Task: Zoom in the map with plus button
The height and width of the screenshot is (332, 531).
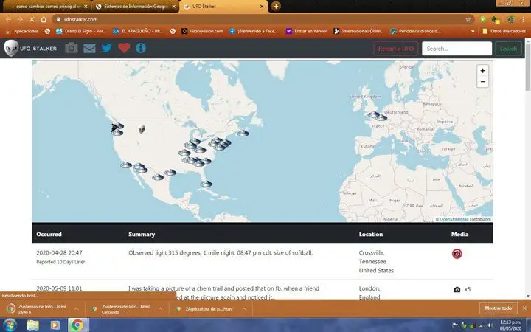Action: click(x=482, y=71)
